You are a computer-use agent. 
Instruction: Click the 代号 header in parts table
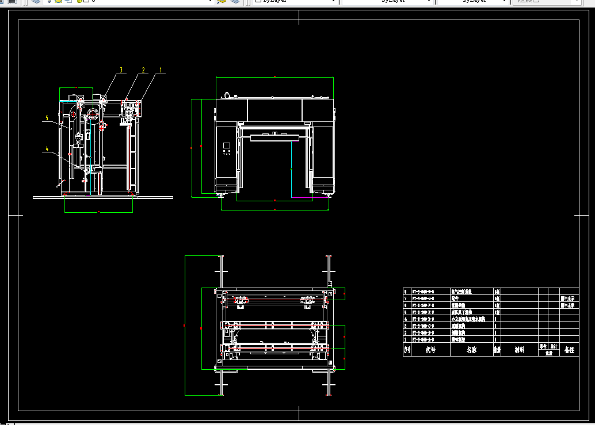[x=430, y=350]
